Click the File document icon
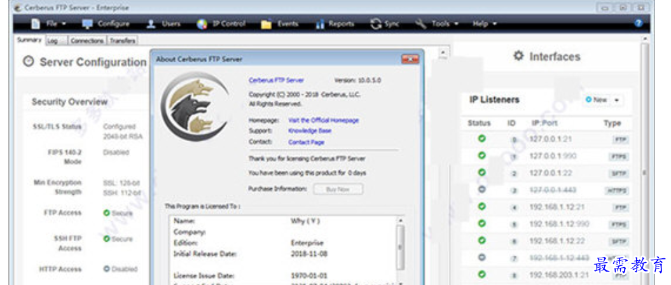 (x=36, y=24)
